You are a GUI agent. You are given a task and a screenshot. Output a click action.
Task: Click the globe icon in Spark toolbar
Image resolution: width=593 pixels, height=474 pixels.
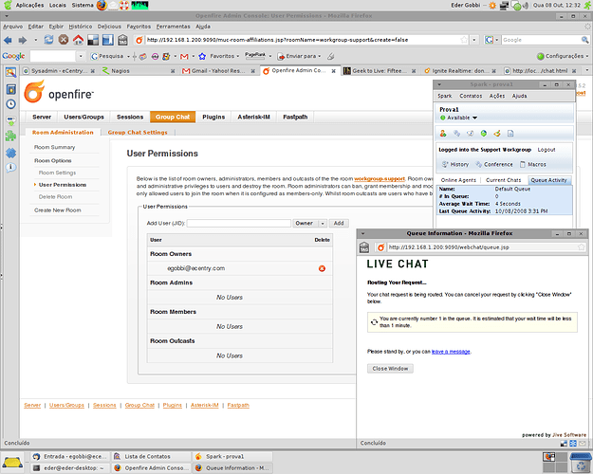484,133
